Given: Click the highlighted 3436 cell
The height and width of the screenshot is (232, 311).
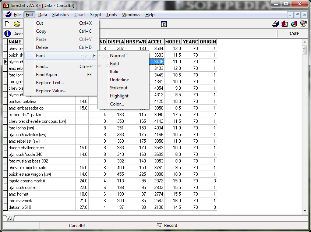Looking at the screenshot, I should (156, 62).
